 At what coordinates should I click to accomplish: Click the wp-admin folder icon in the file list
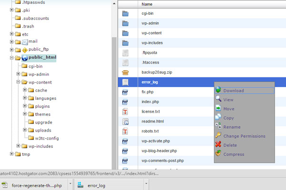click(125, 23)
